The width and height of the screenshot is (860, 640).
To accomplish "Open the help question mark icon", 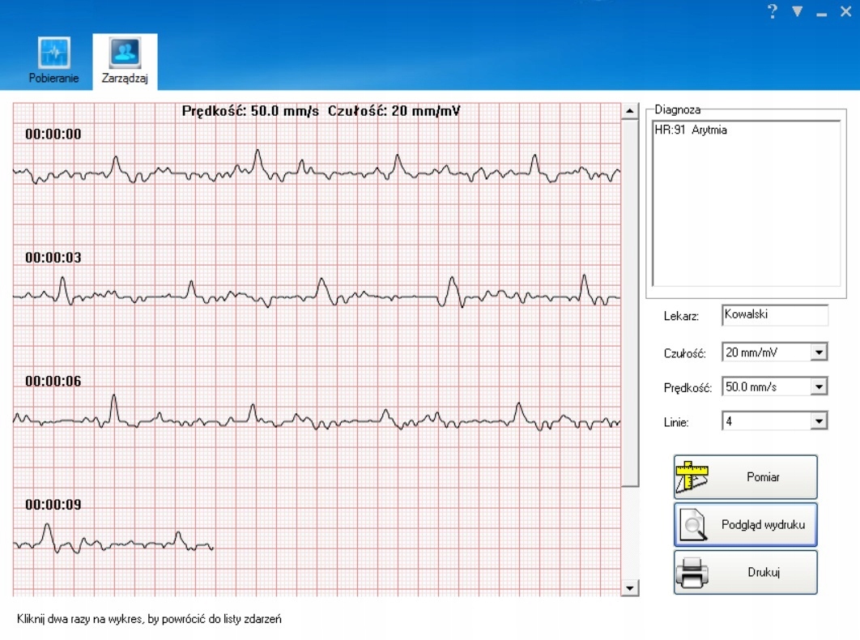I will tap(773, 11).
